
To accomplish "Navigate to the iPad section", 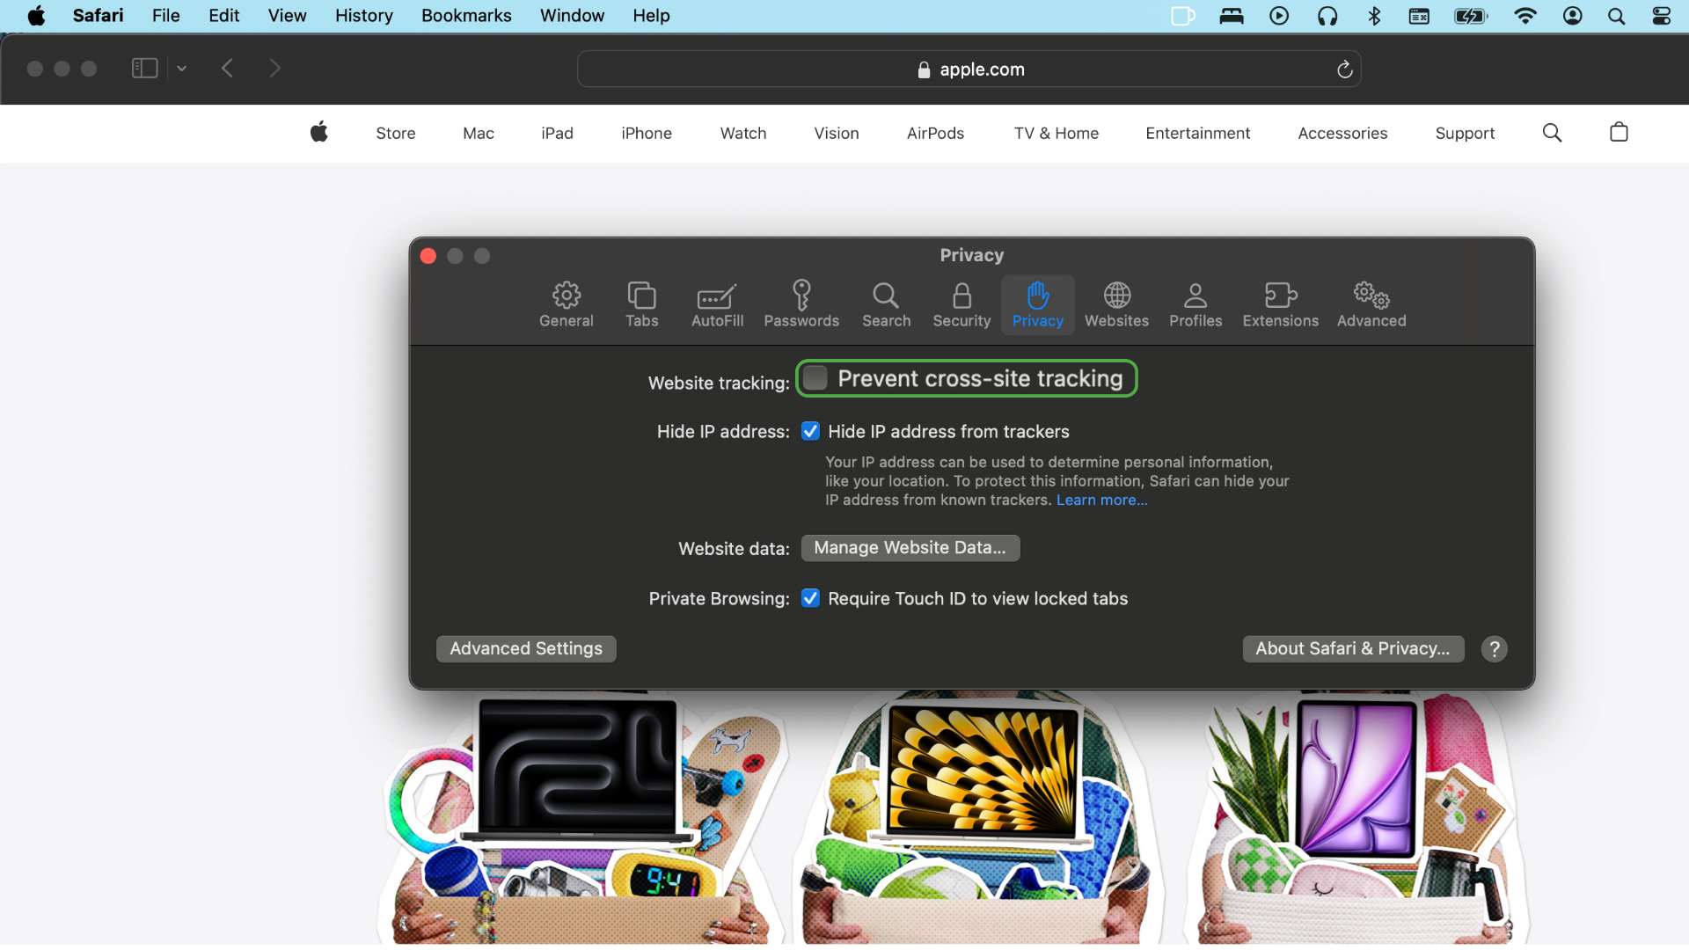I will (x=557, y=134).
